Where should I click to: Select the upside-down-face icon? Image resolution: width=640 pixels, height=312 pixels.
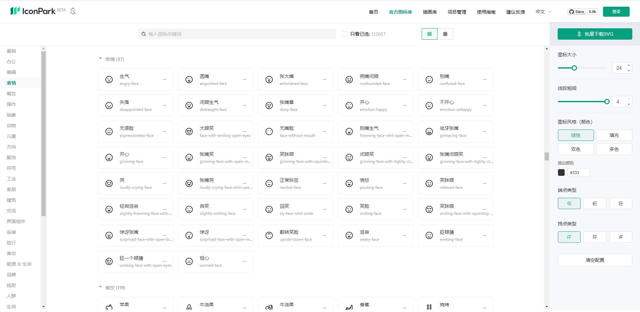(269, 235)
